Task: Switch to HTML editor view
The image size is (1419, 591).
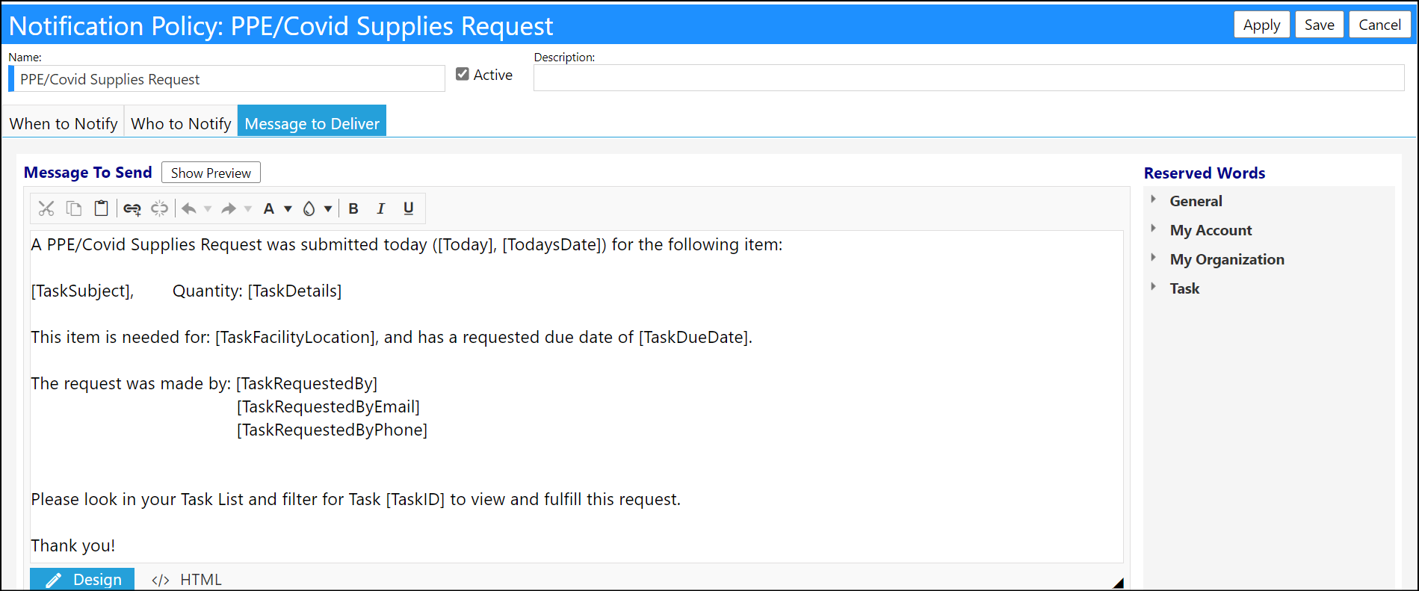Action: (x=187, y=580)
